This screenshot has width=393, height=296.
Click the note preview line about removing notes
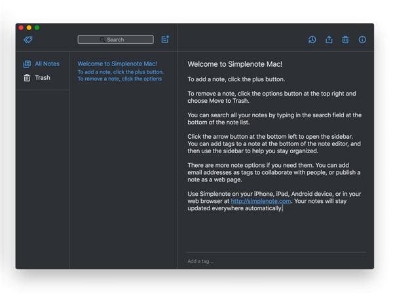(120, 79)
